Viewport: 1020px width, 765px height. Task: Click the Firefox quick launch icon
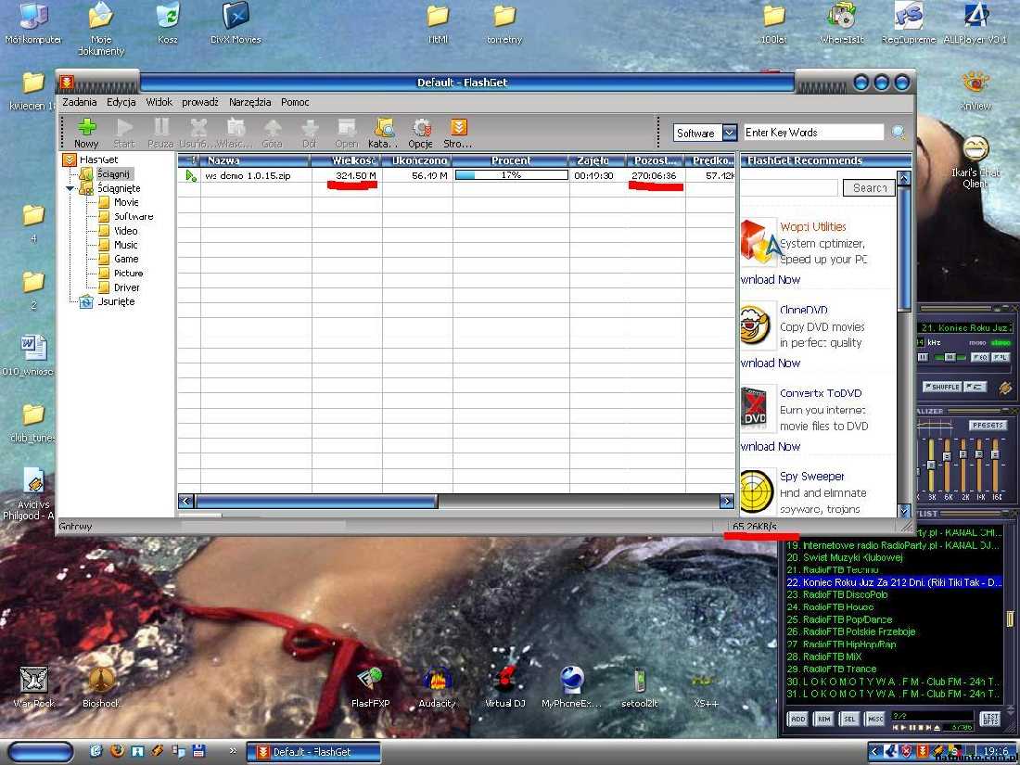point(117,751)
